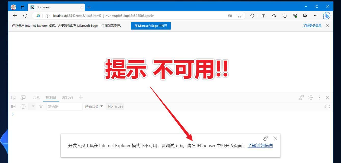Open the Bing Copilot sidebar
This screenshot has height=163, width=341.
327,16
